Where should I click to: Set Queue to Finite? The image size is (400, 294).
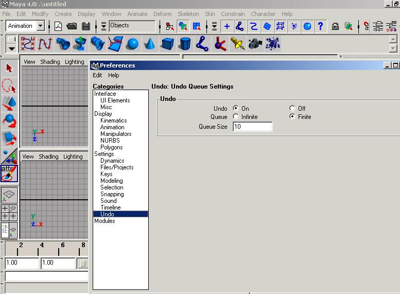[292, 117]
